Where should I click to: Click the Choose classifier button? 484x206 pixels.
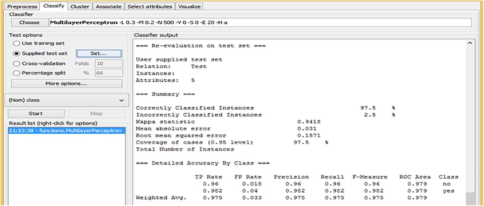point(29,23)
